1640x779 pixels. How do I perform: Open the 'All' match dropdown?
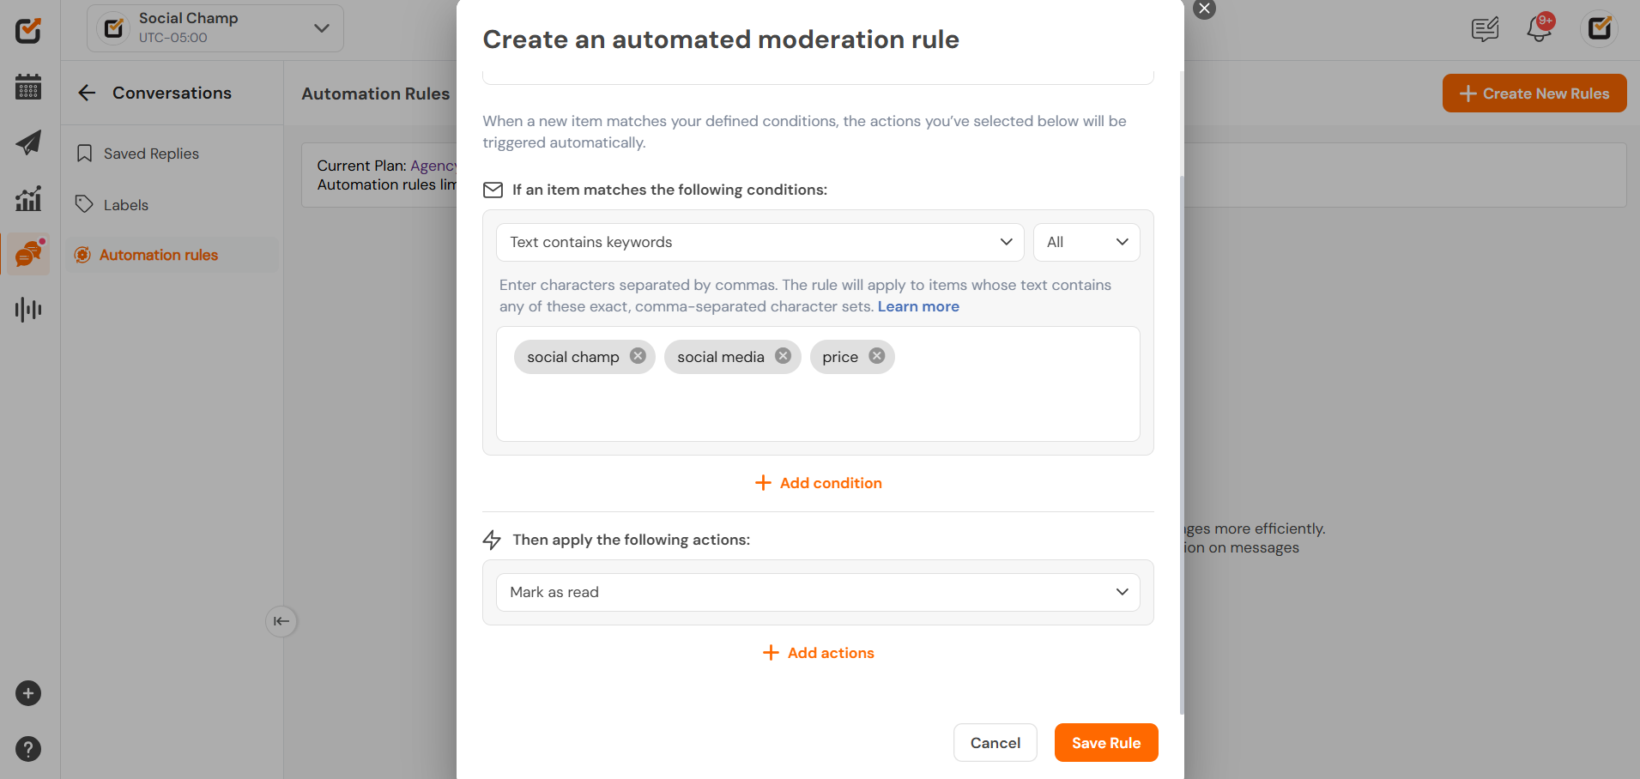[x=1086, y=242]
